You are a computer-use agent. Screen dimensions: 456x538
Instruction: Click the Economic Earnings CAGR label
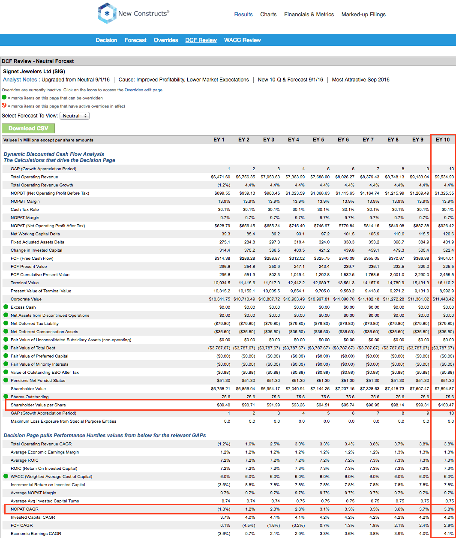tap(36, 533)
